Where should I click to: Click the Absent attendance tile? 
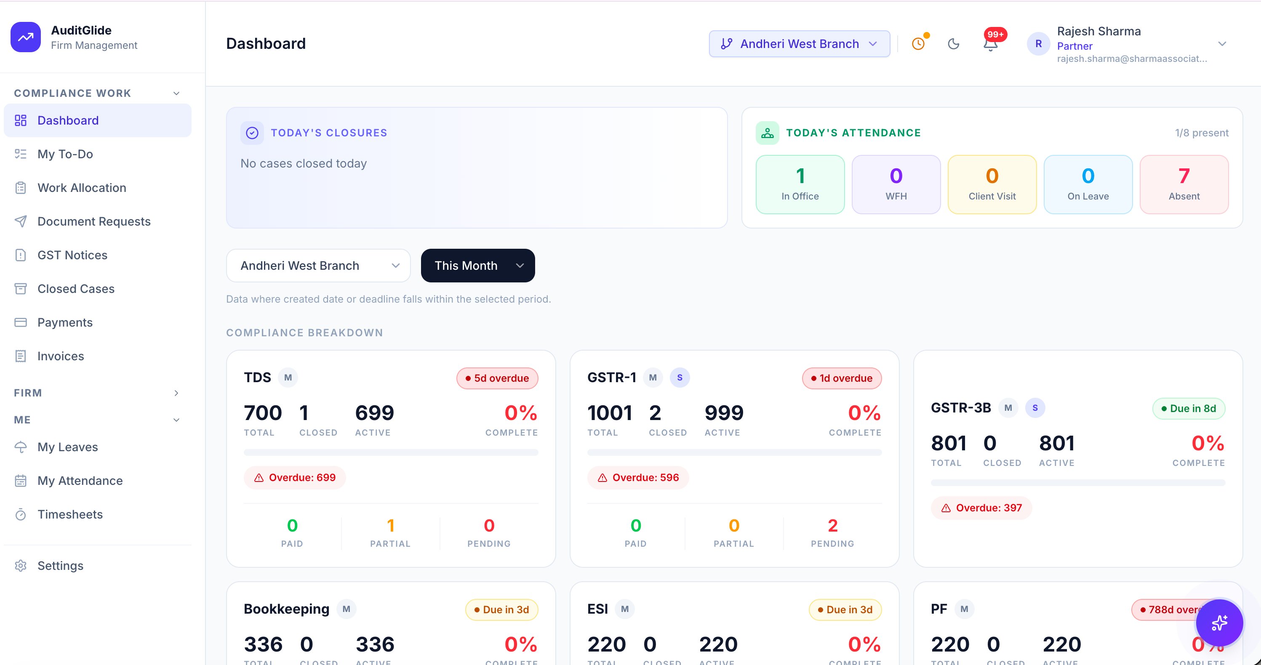pos(1184,184)
